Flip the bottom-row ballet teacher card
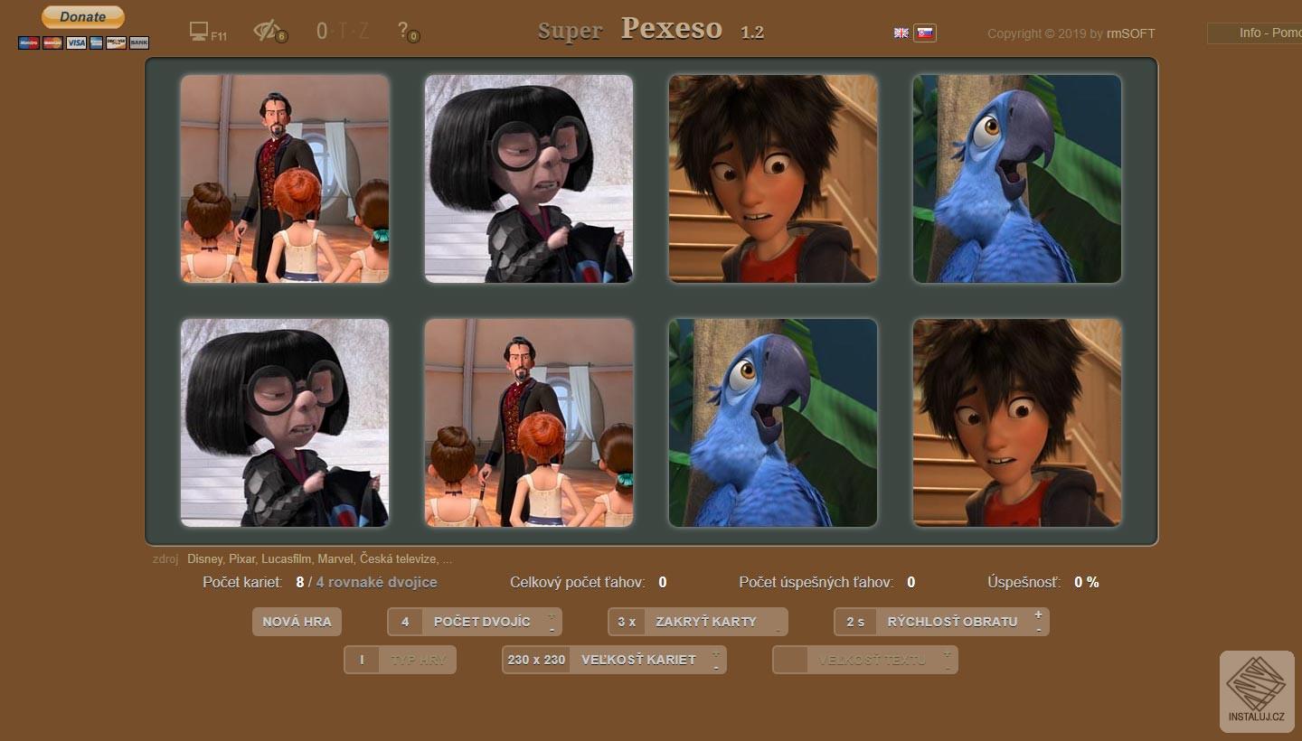Image resolution: width=1302 pixels, height=741 pixels. [x=529, y=423]
